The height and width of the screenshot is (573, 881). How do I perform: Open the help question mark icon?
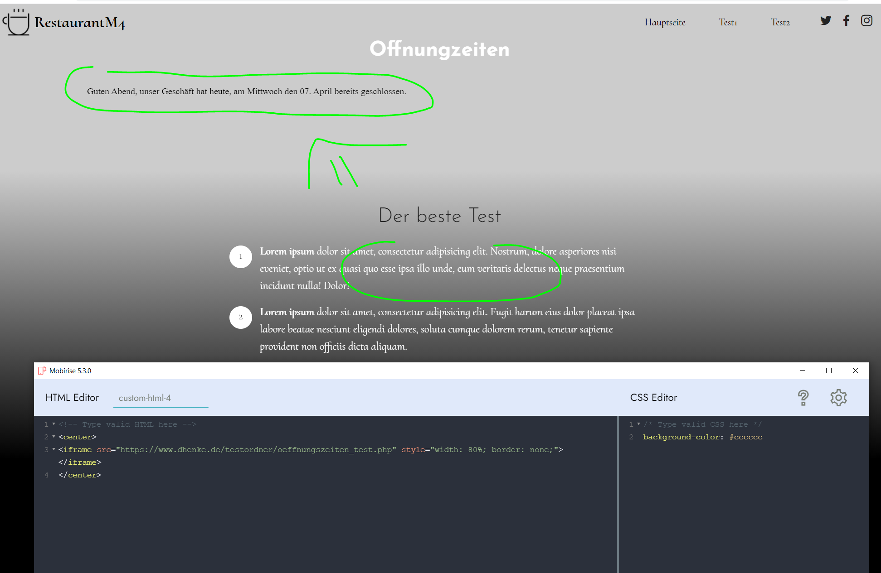(x=803, y=398)
